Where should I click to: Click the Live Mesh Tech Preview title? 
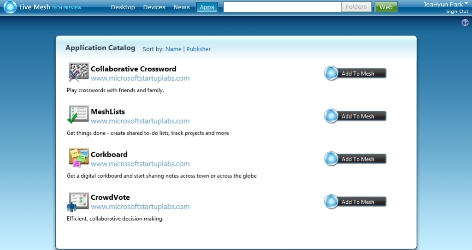click(x=50, y=7)
